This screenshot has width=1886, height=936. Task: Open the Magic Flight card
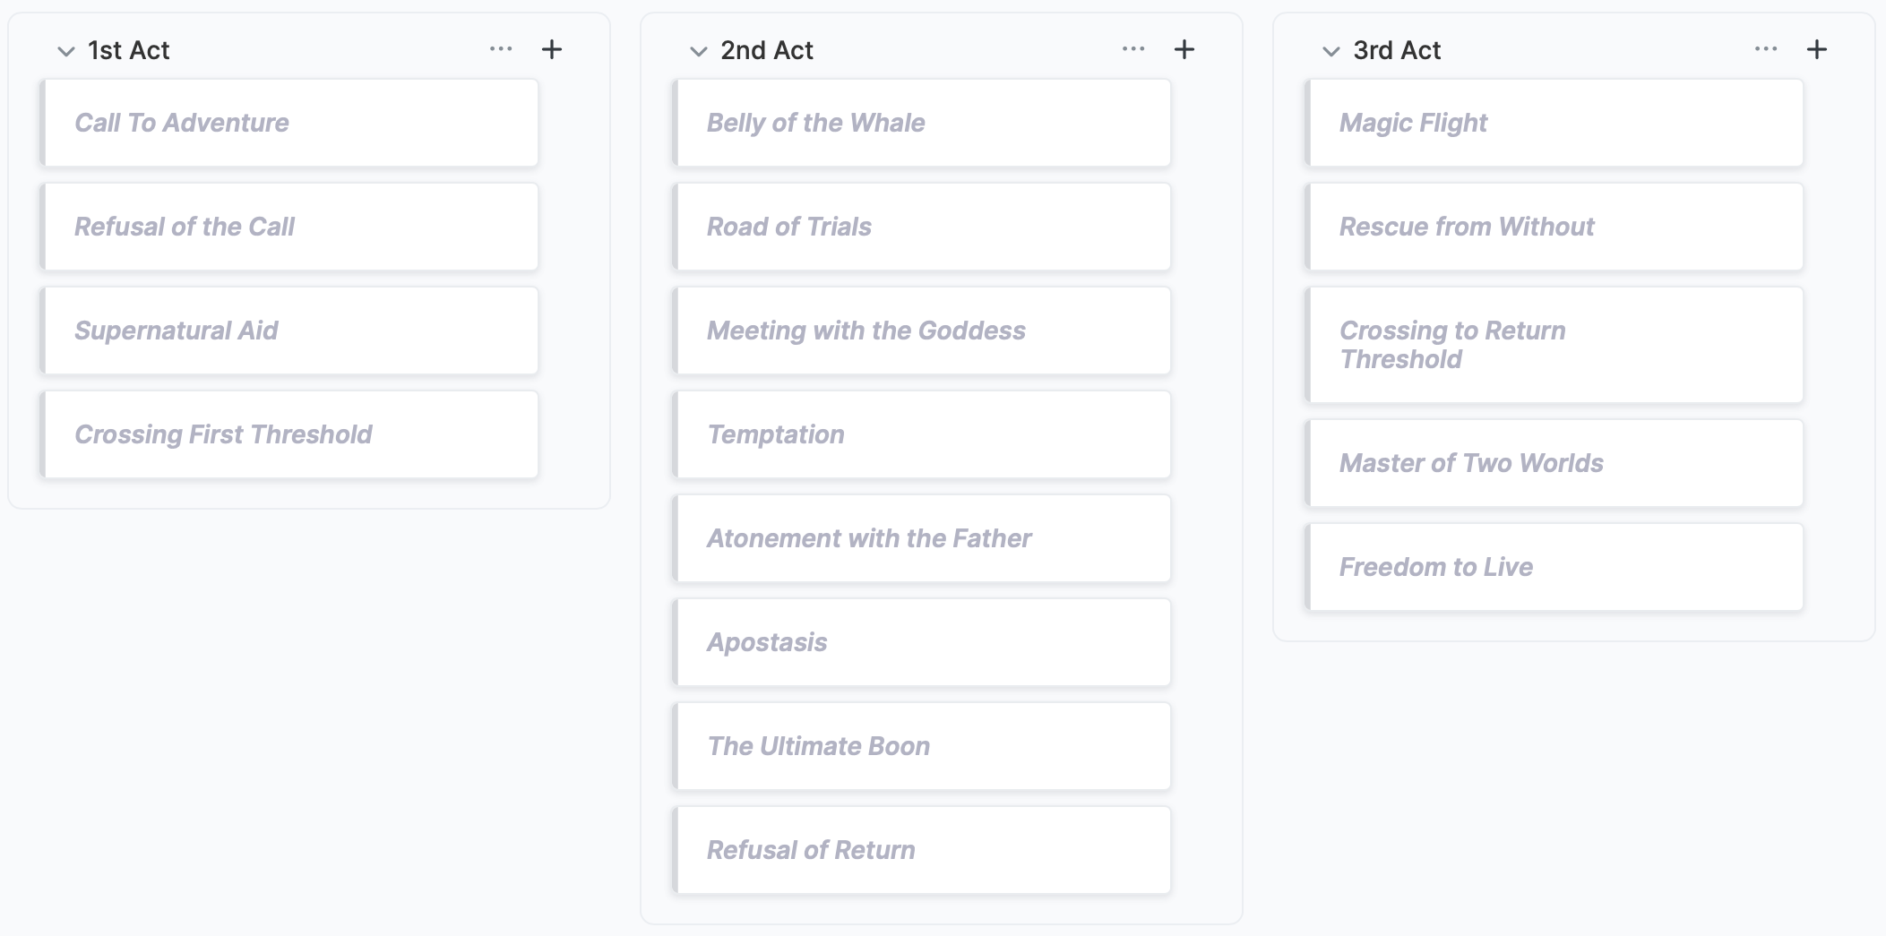point(1555,123)
